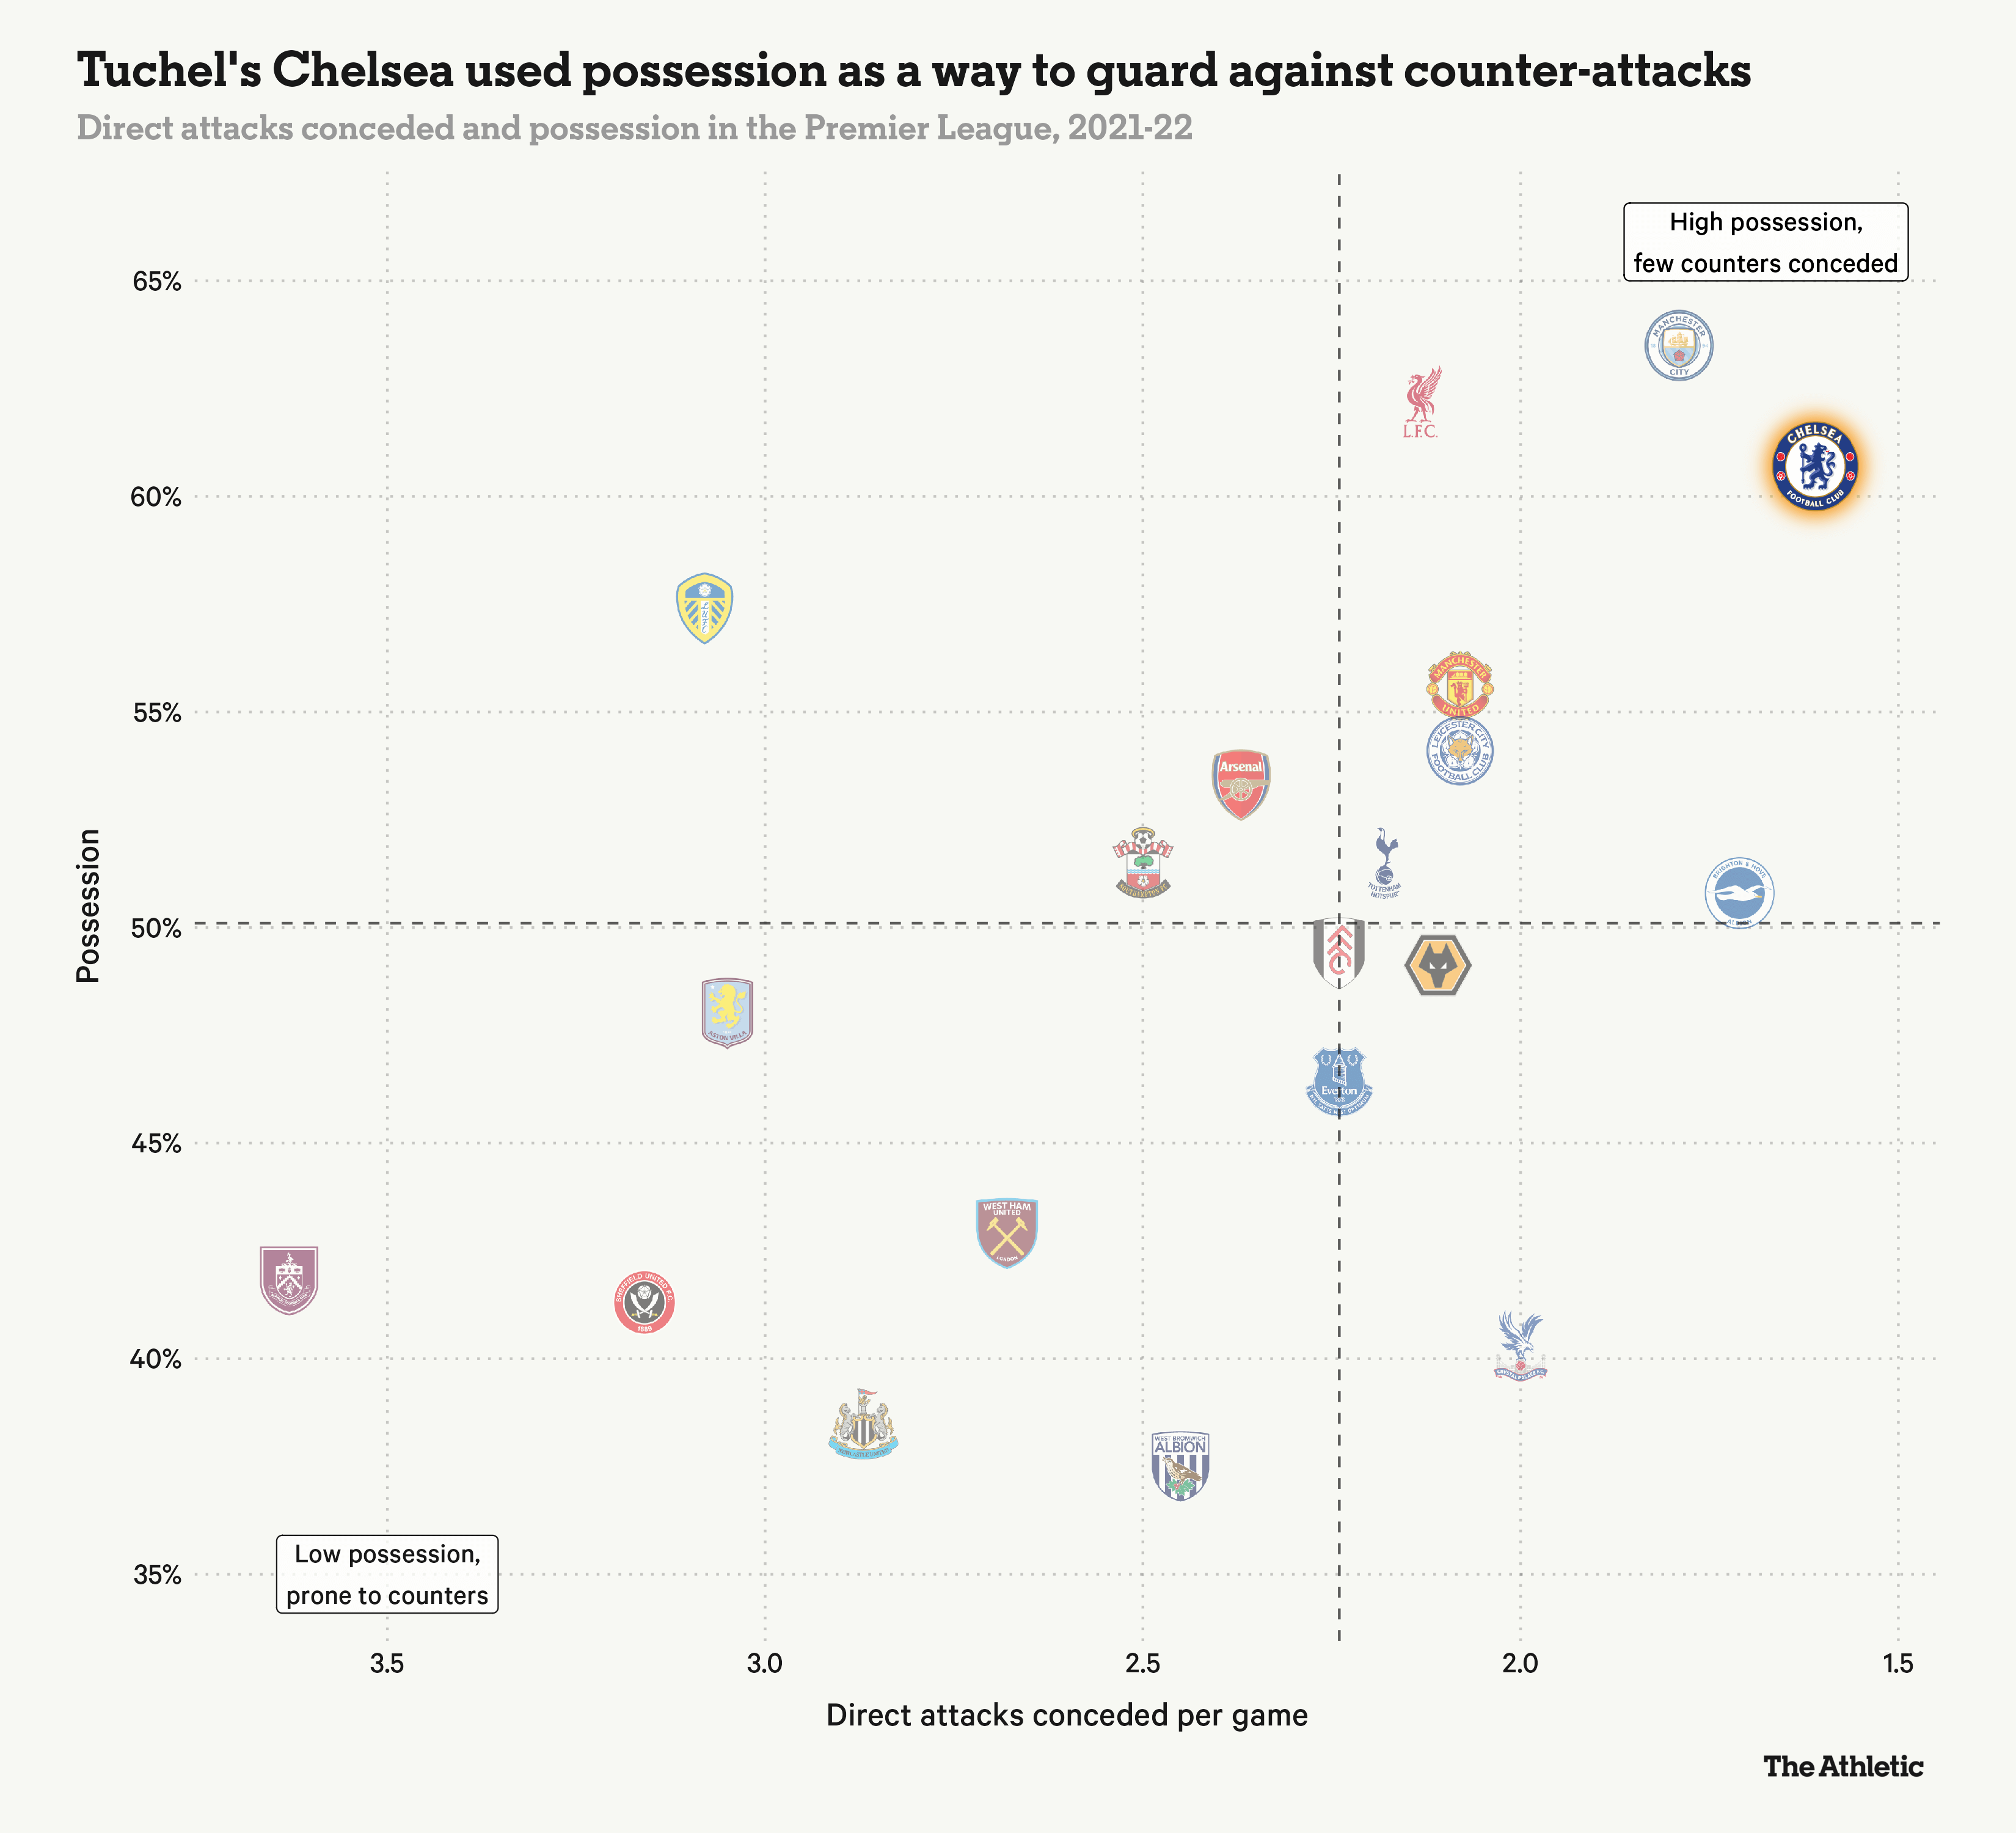Image resolution: width=2016 pixels, height=1833 pixels.
Task: Click the "High possession, few counters conceded" label
Action: pos(1765,242)
